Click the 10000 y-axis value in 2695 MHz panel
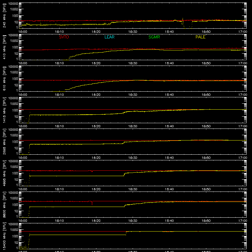Screen dimensions: 252x252 (x=13, y=130)
